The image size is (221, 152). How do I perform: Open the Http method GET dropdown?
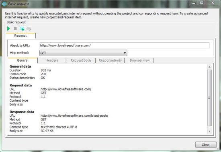point(83,53)
